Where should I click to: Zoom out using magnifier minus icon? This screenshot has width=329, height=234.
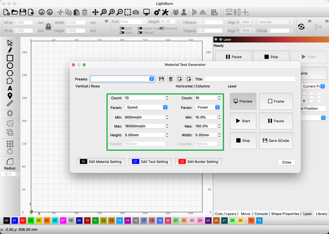coord(120,12)
